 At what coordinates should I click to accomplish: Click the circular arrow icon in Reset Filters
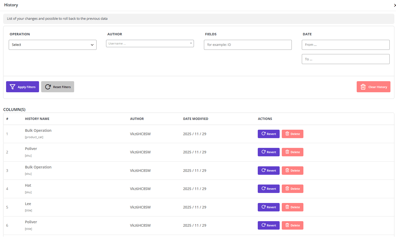(48, 87)
